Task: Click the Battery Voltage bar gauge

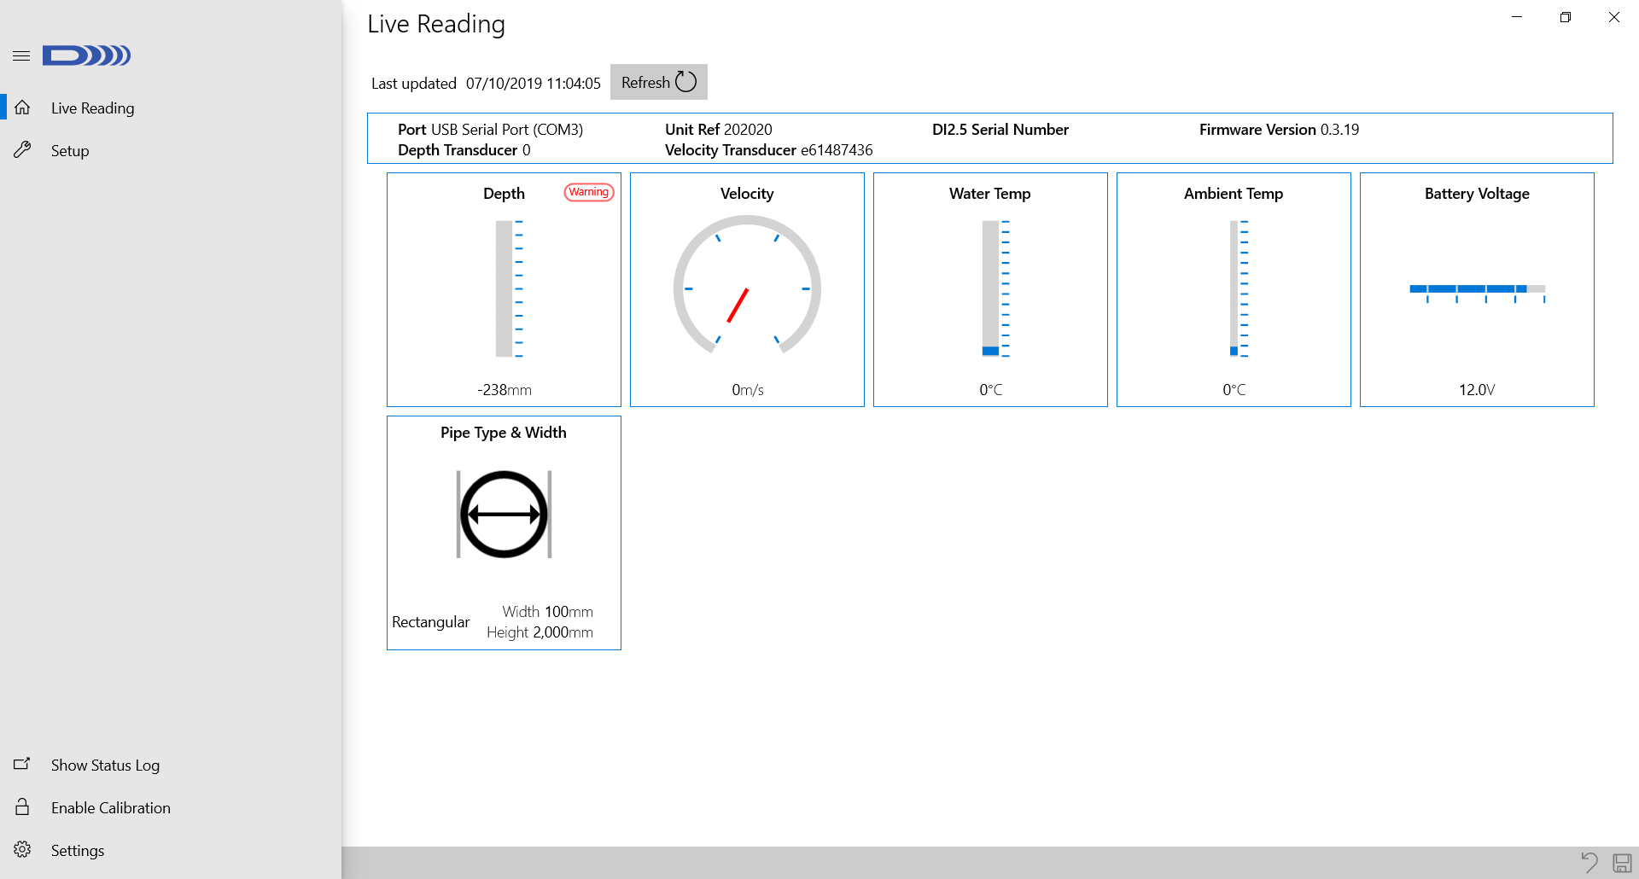Action: tap(1477, 293)
